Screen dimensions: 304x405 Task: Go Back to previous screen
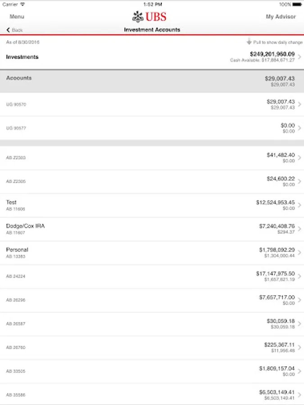click(14, 30)
